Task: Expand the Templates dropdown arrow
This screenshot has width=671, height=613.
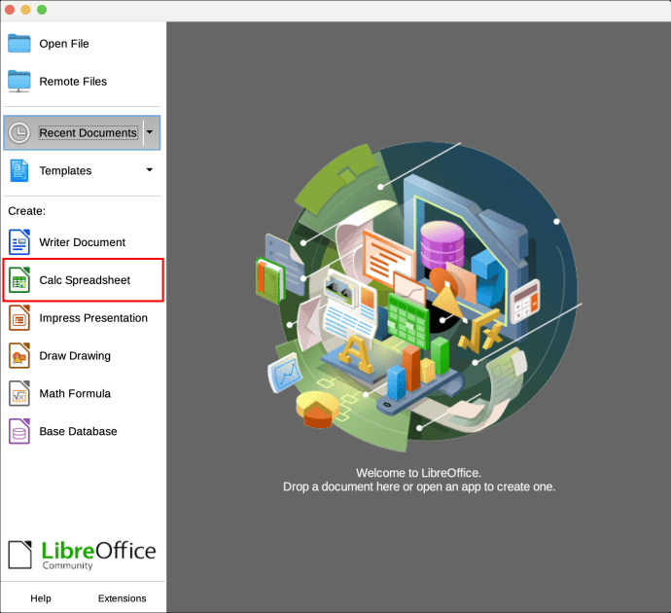Action: coord(150,170)
